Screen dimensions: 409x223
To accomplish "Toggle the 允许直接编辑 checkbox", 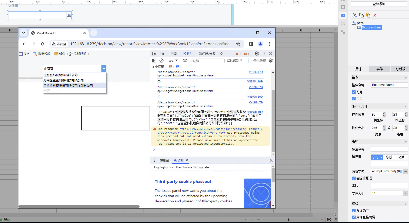I will click(354, 217).
